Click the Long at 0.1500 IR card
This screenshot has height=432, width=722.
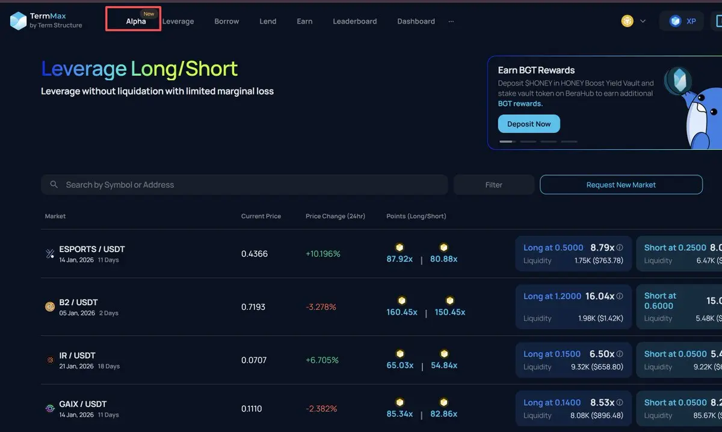(573, 360)
